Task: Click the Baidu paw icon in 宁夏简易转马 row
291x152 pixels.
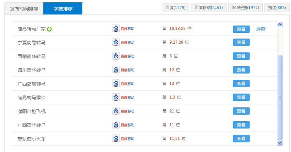Action: [x=116, y=42]
